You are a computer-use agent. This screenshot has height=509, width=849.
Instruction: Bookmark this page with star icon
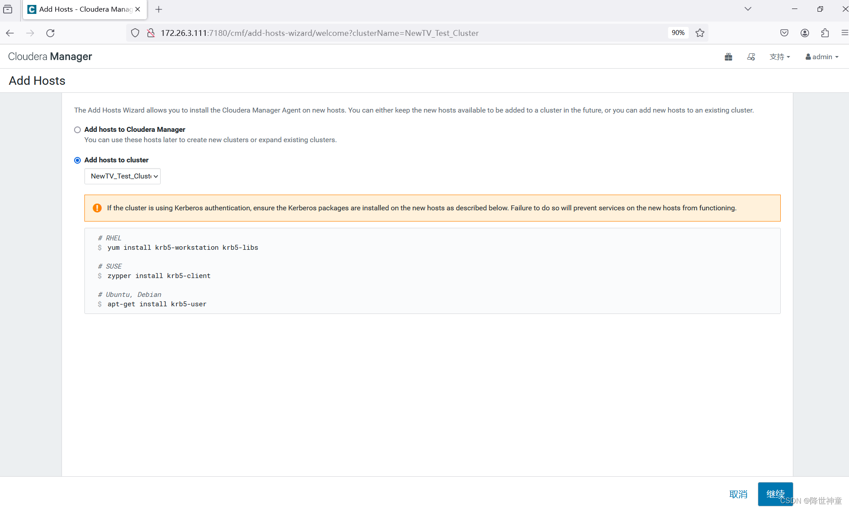(x=700, y=33)
